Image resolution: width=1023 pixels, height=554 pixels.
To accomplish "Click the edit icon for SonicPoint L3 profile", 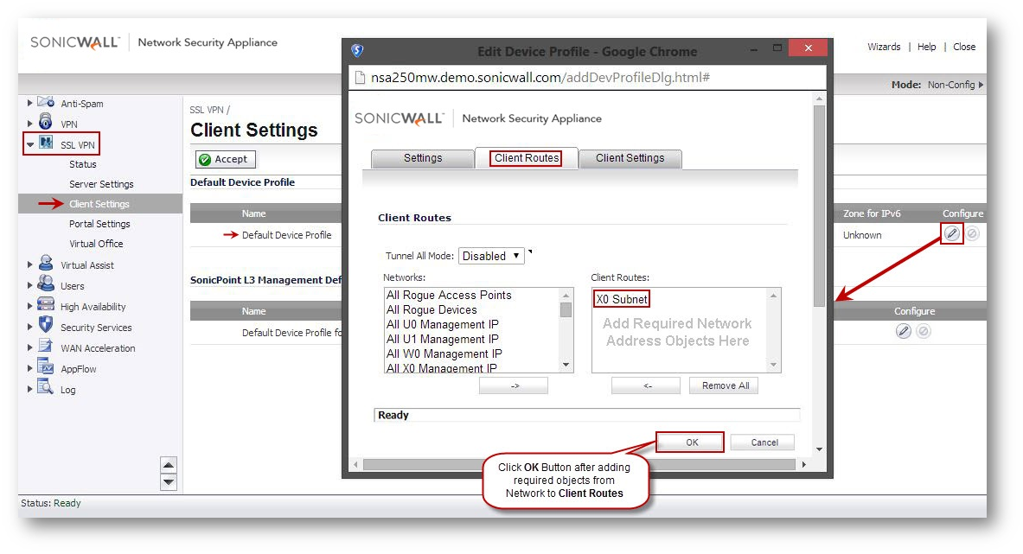I will (904, 331).
